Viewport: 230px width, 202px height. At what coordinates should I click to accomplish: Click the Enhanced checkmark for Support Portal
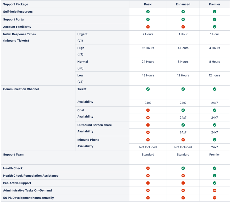(183, 19)
